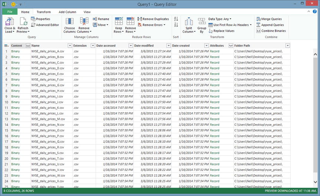Select the 3/6/2015 11:28:06 AM modified cell
Viewport: 320px width, 196px height.
point(152,130)
